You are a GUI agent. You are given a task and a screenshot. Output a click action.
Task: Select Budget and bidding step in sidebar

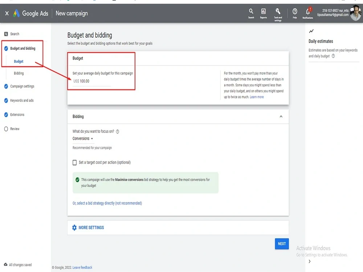[x=23, y=48]
